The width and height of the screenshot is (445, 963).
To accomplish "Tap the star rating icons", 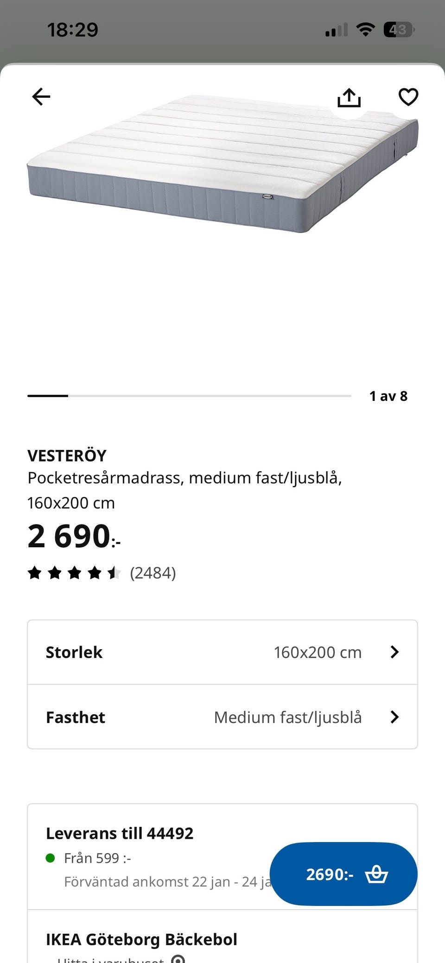I will tap(74, 573).
